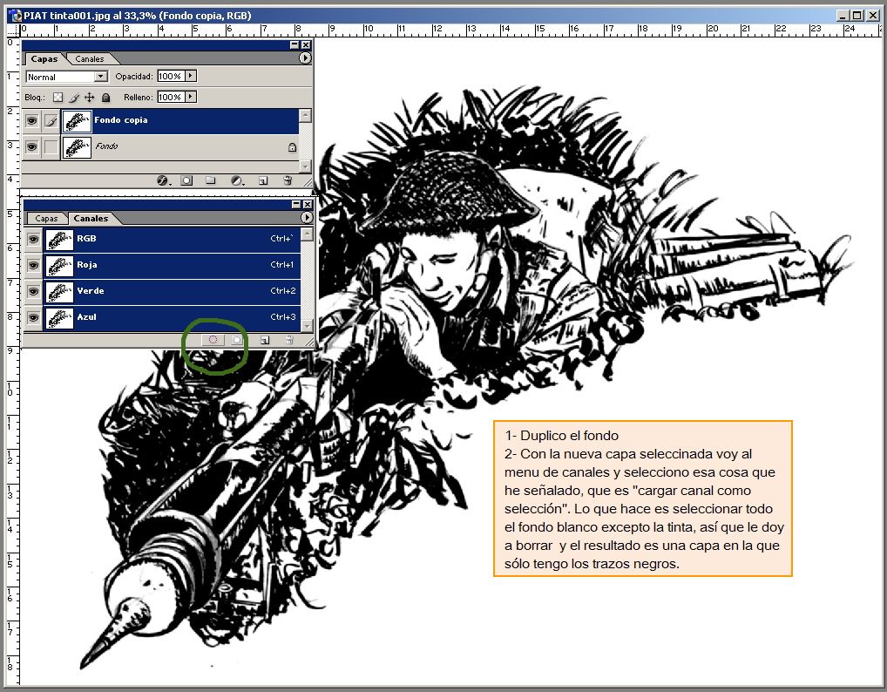
Task: Open new fill or adjustment layer menu
Action: click(x=237, y=180)
